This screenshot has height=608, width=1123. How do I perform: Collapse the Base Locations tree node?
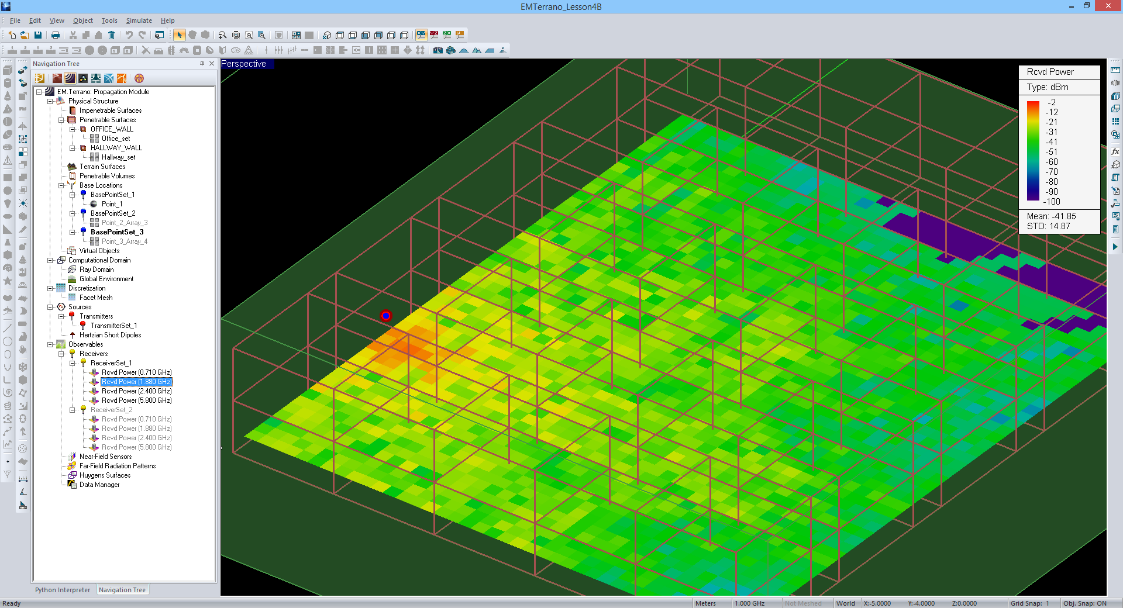click(x=61, y=185)
